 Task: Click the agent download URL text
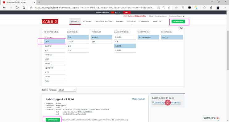point(95,120)
